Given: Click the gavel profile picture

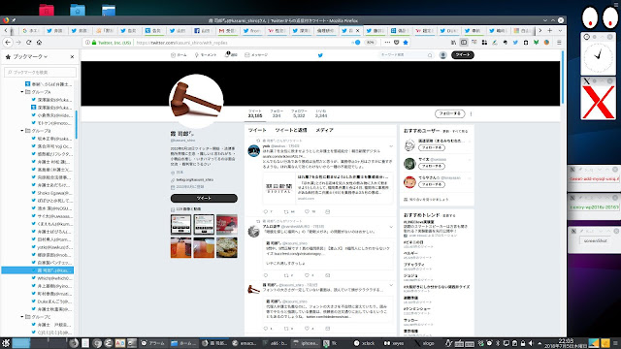Looking at the screenshot, I should click(196, 101).
